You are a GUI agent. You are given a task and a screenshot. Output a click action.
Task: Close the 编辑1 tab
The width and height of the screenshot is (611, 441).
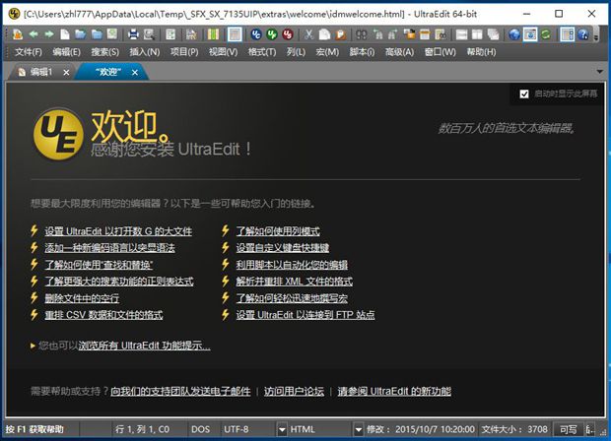(x=66, y=73)
